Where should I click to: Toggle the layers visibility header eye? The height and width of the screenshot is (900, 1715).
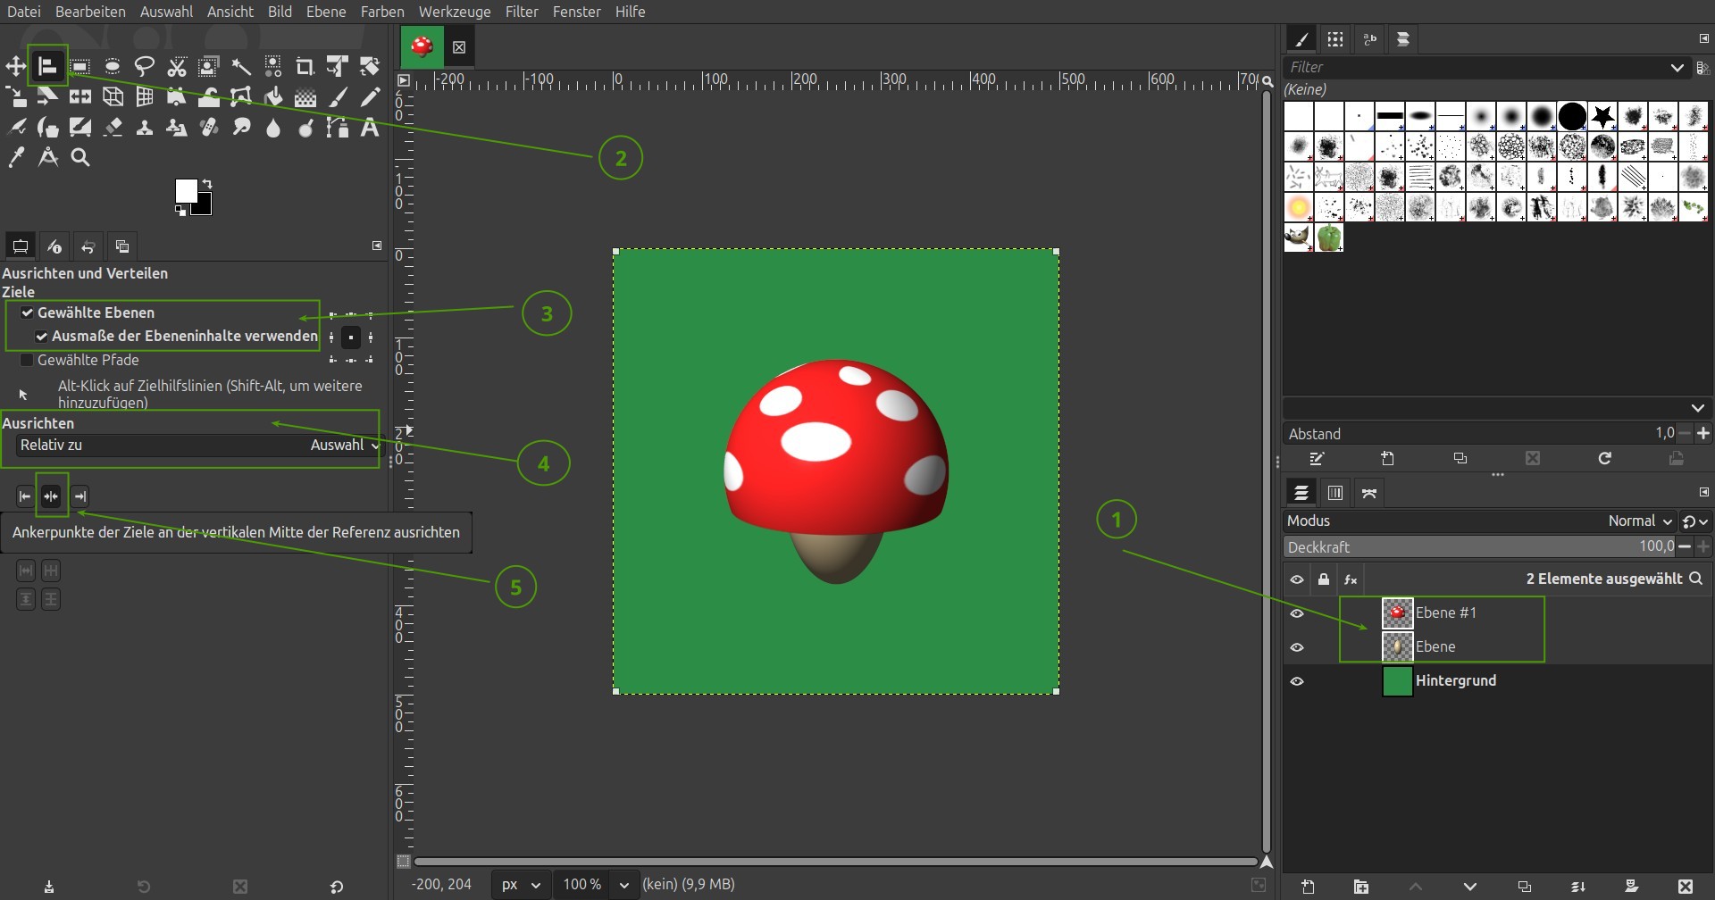click(1297, 579)
